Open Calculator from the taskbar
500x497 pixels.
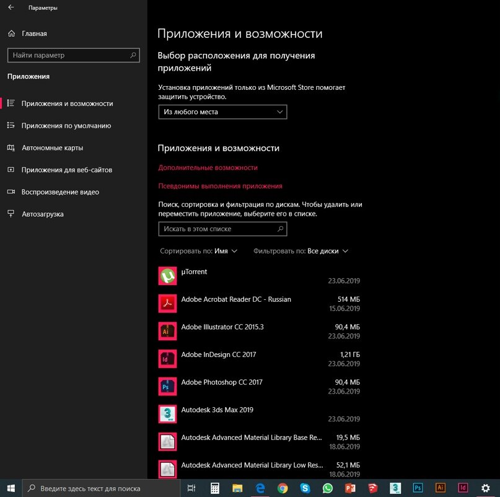point(214,488)
